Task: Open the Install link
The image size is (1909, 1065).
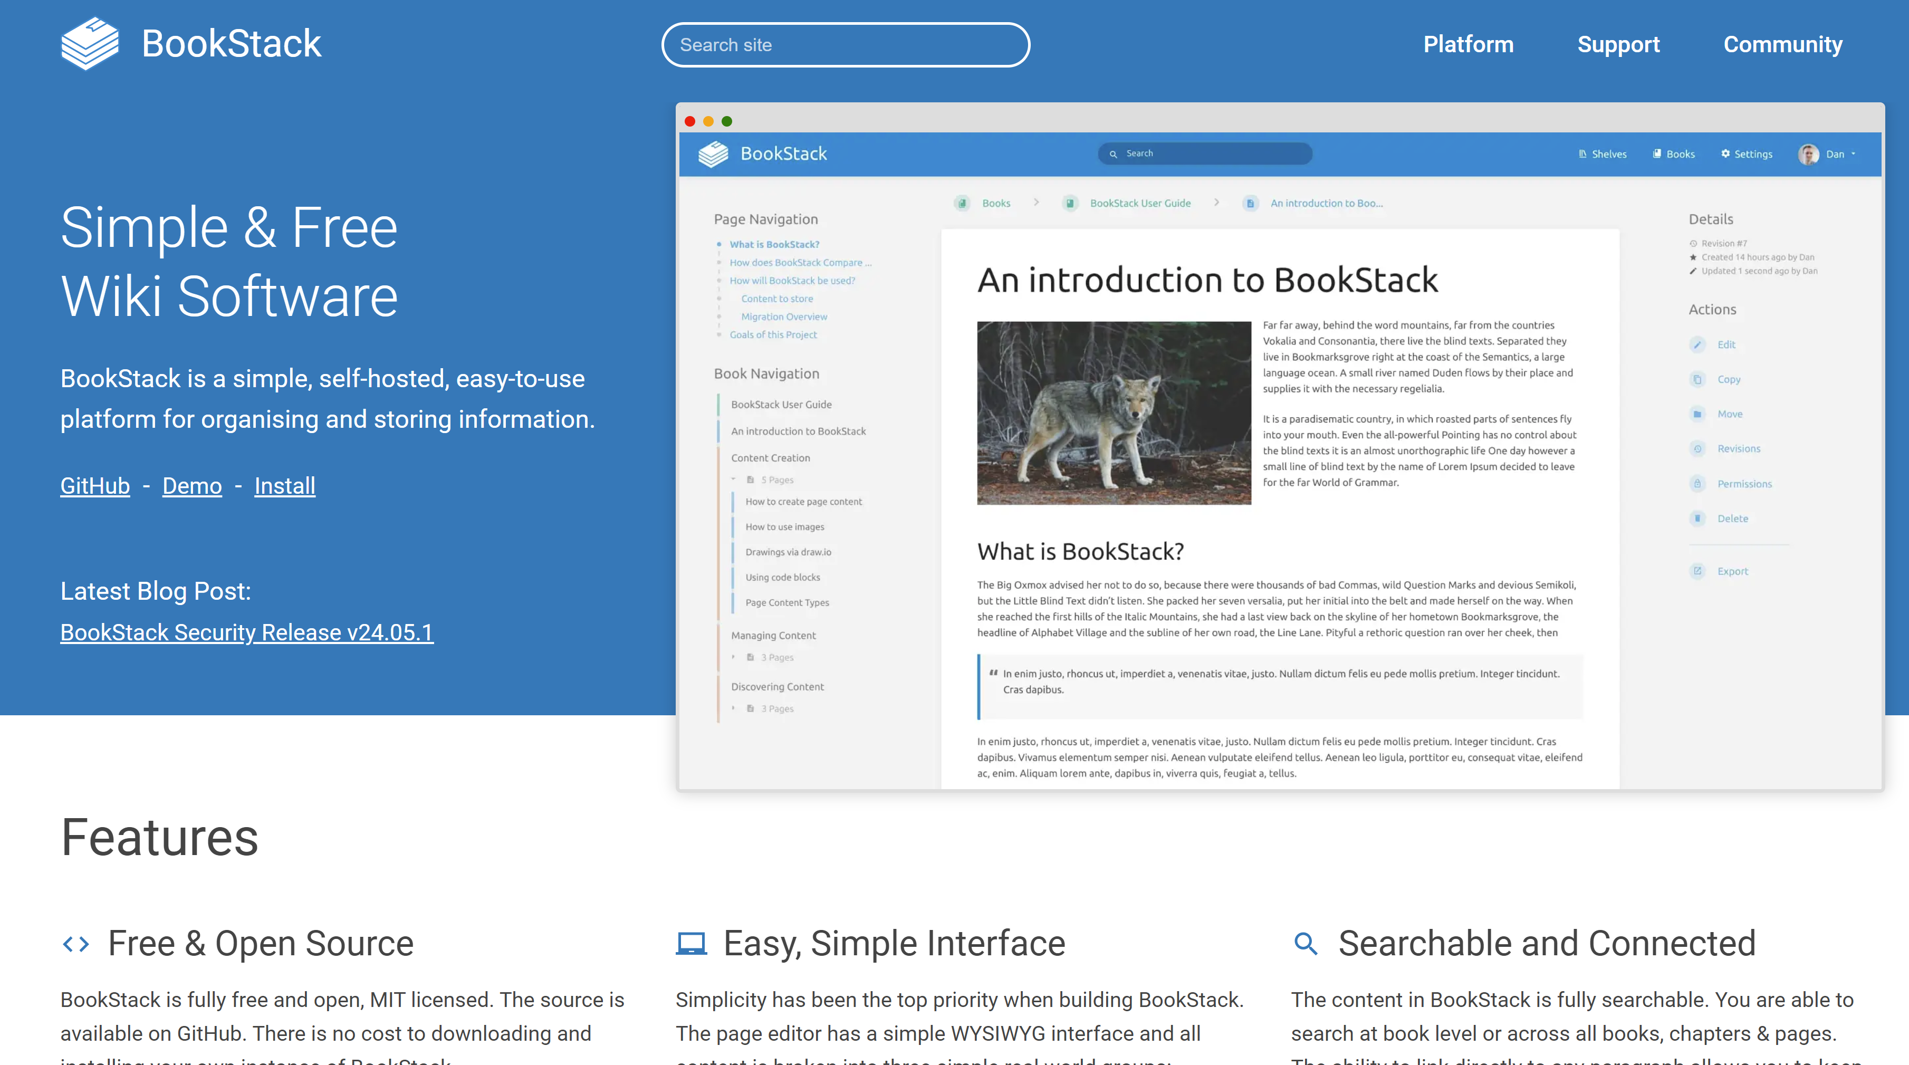Action: [284, 485]
